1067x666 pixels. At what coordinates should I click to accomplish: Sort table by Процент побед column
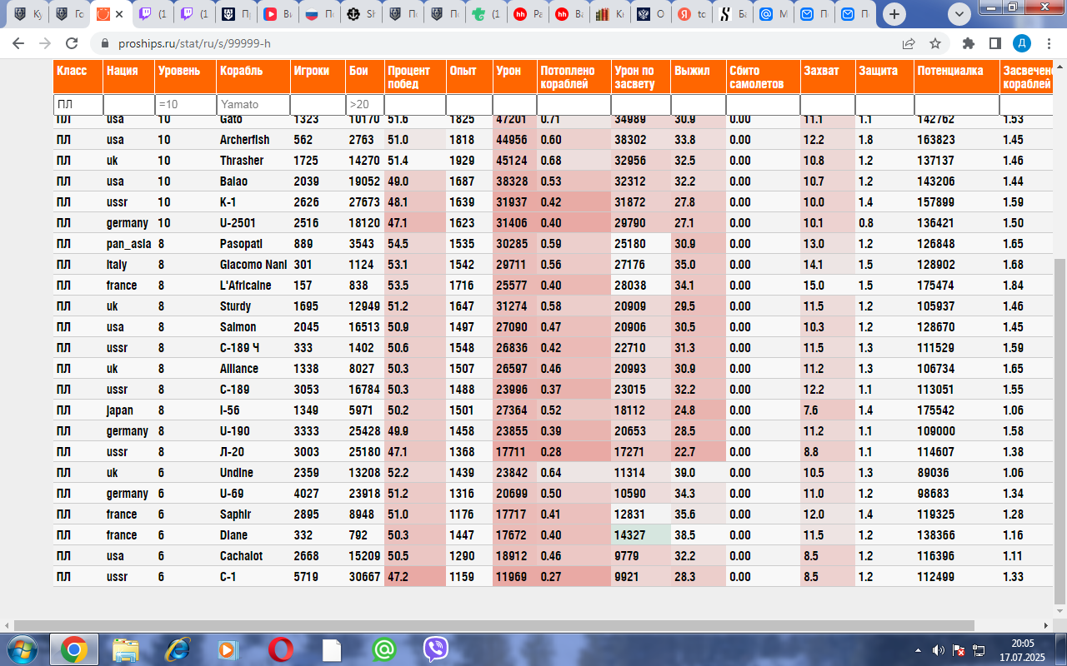tap(408, 77)
